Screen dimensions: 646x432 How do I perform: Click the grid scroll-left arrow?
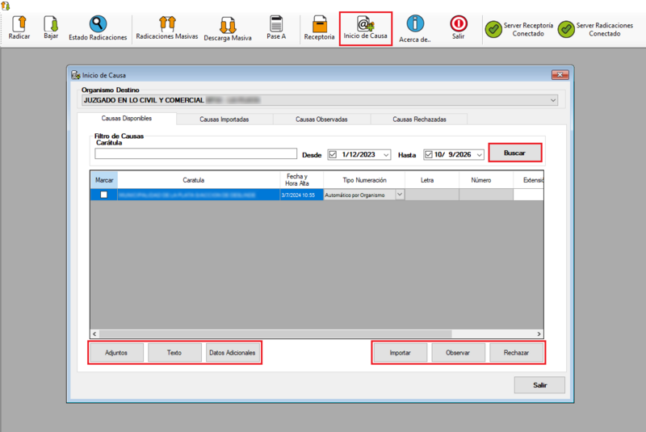[94, 334]
